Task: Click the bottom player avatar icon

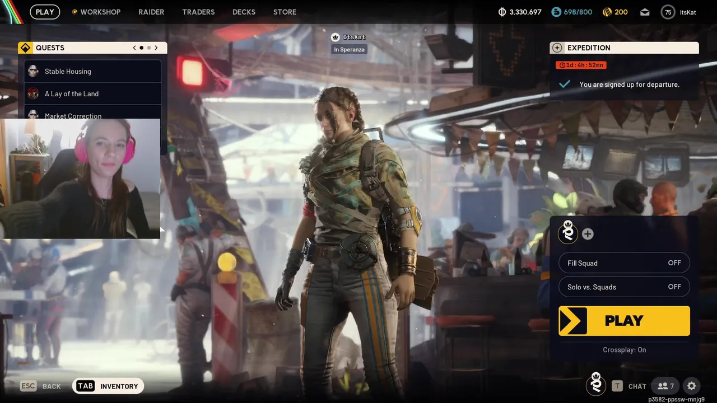Action: (x=596, y=385)
